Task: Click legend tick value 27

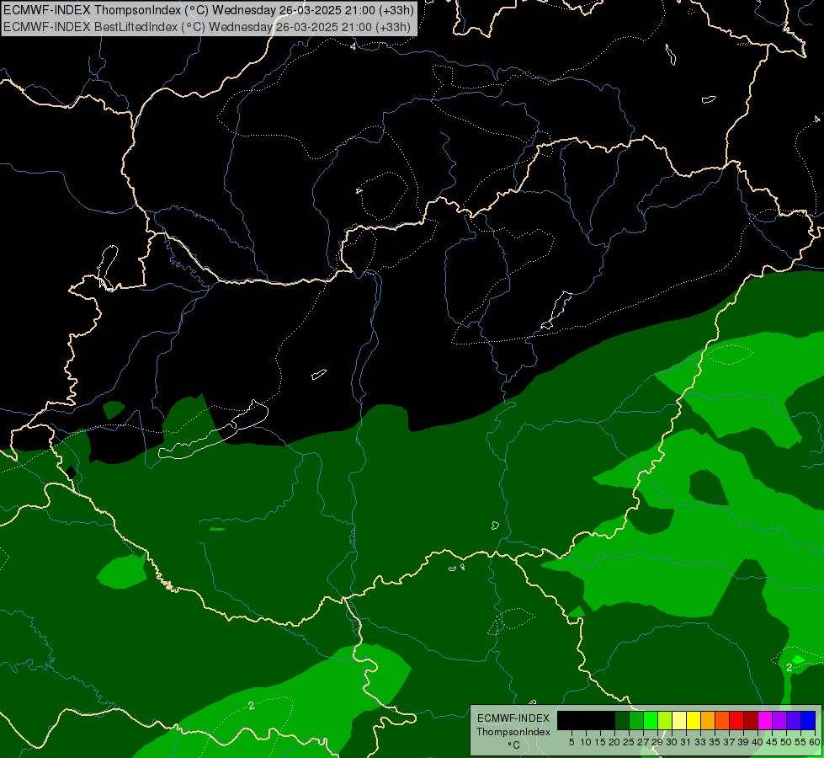Action: click(x=643, y=742)
